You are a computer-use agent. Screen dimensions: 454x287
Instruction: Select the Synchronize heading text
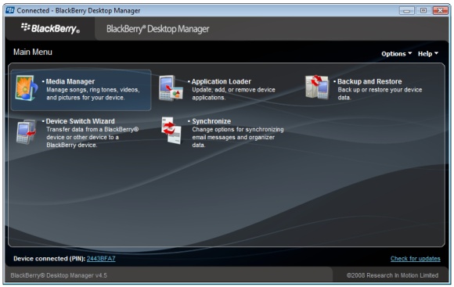[x=211, y=121]
